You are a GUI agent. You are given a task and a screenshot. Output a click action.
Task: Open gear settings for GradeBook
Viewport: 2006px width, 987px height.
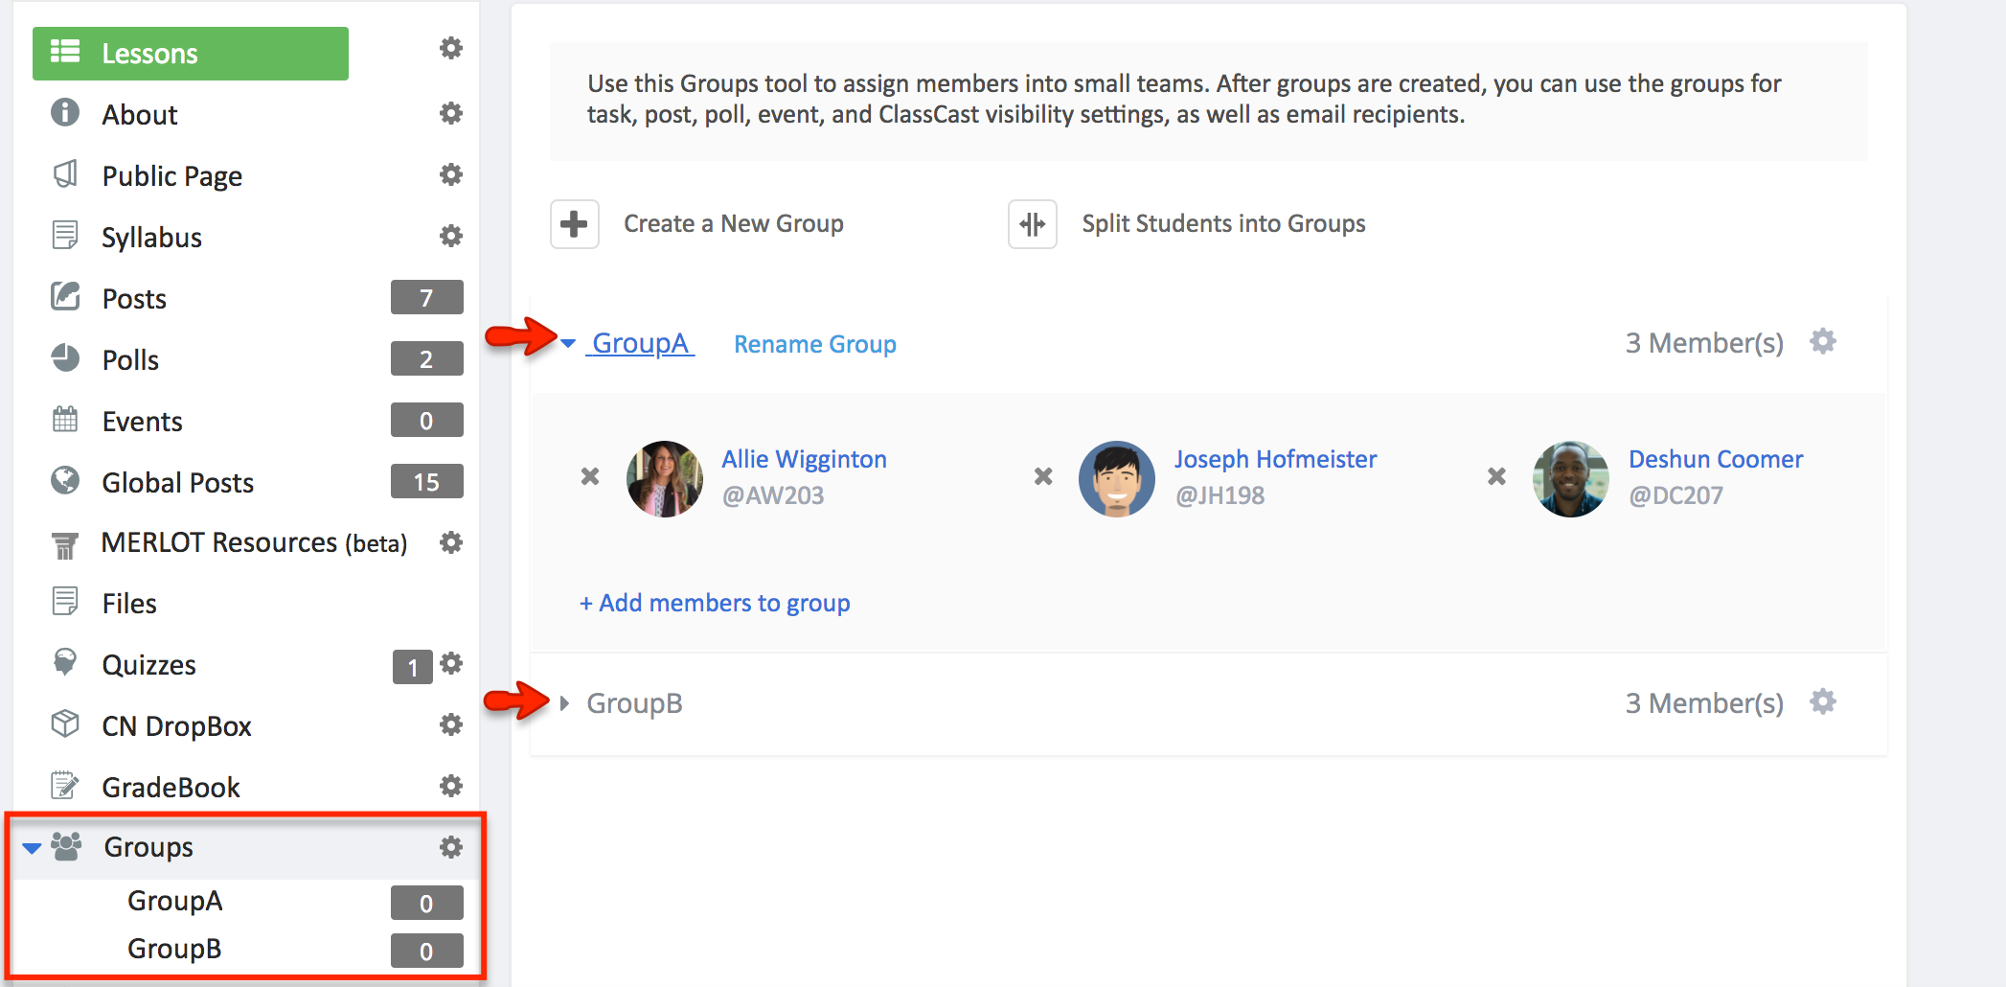[x=451, y=786]
